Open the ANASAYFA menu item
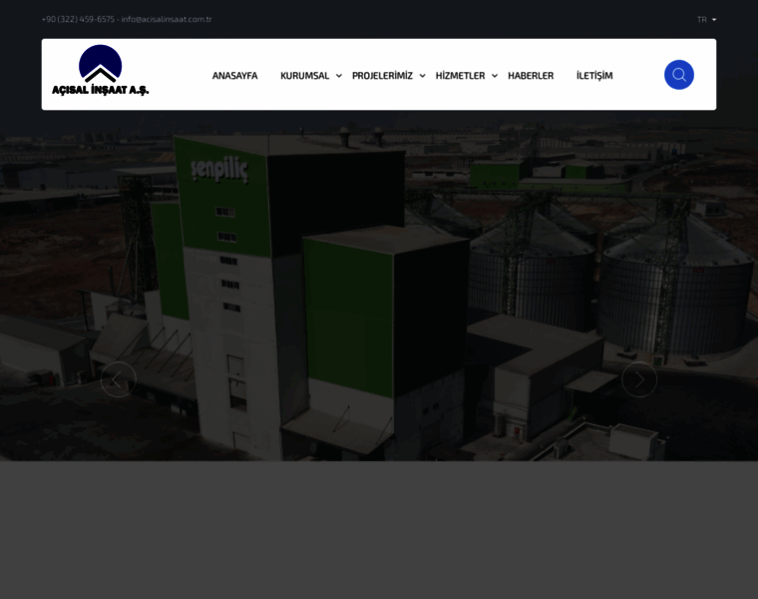The image size is (758, 599). 235,76
